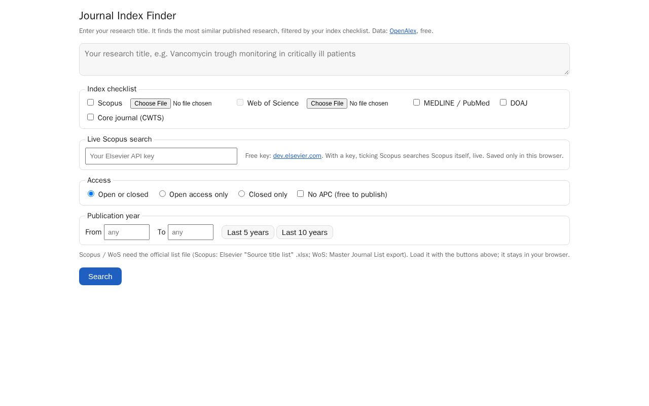This screenshot has height=406, width=649.
Task: Apply the Last 10 years range
Action: coord(305,232)
